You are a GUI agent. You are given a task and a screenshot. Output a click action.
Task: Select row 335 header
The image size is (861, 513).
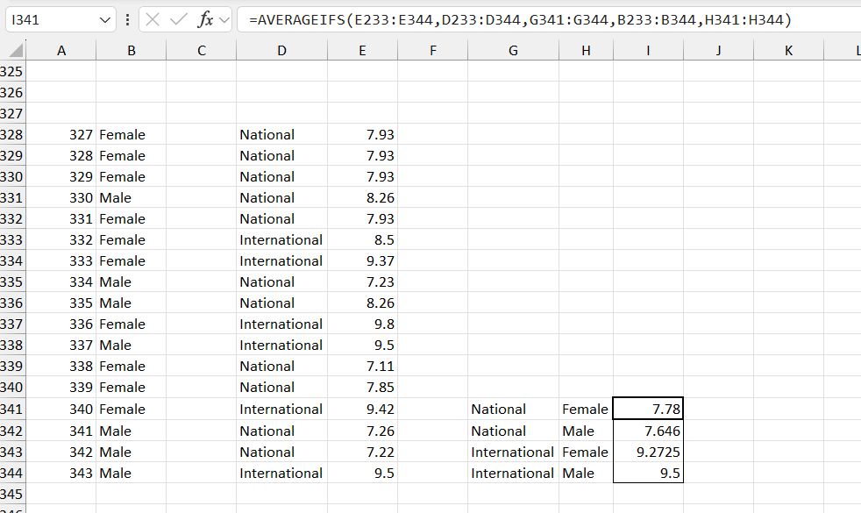12,281
